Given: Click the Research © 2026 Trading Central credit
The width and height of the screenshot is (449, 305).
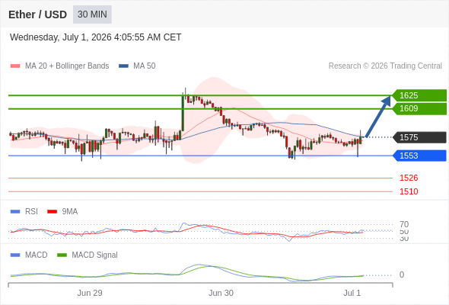Looking at the screenshot, I should [385, 66].
